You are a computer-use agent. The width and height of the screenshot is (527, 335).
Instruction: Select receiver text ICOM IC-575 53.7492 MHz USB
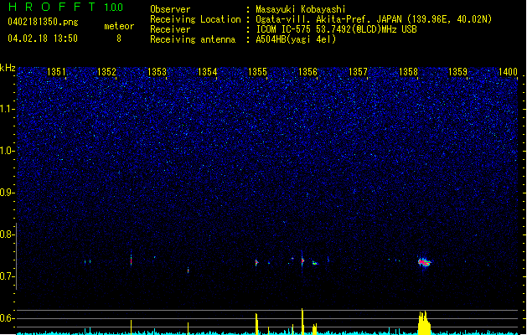click(337, 29)
